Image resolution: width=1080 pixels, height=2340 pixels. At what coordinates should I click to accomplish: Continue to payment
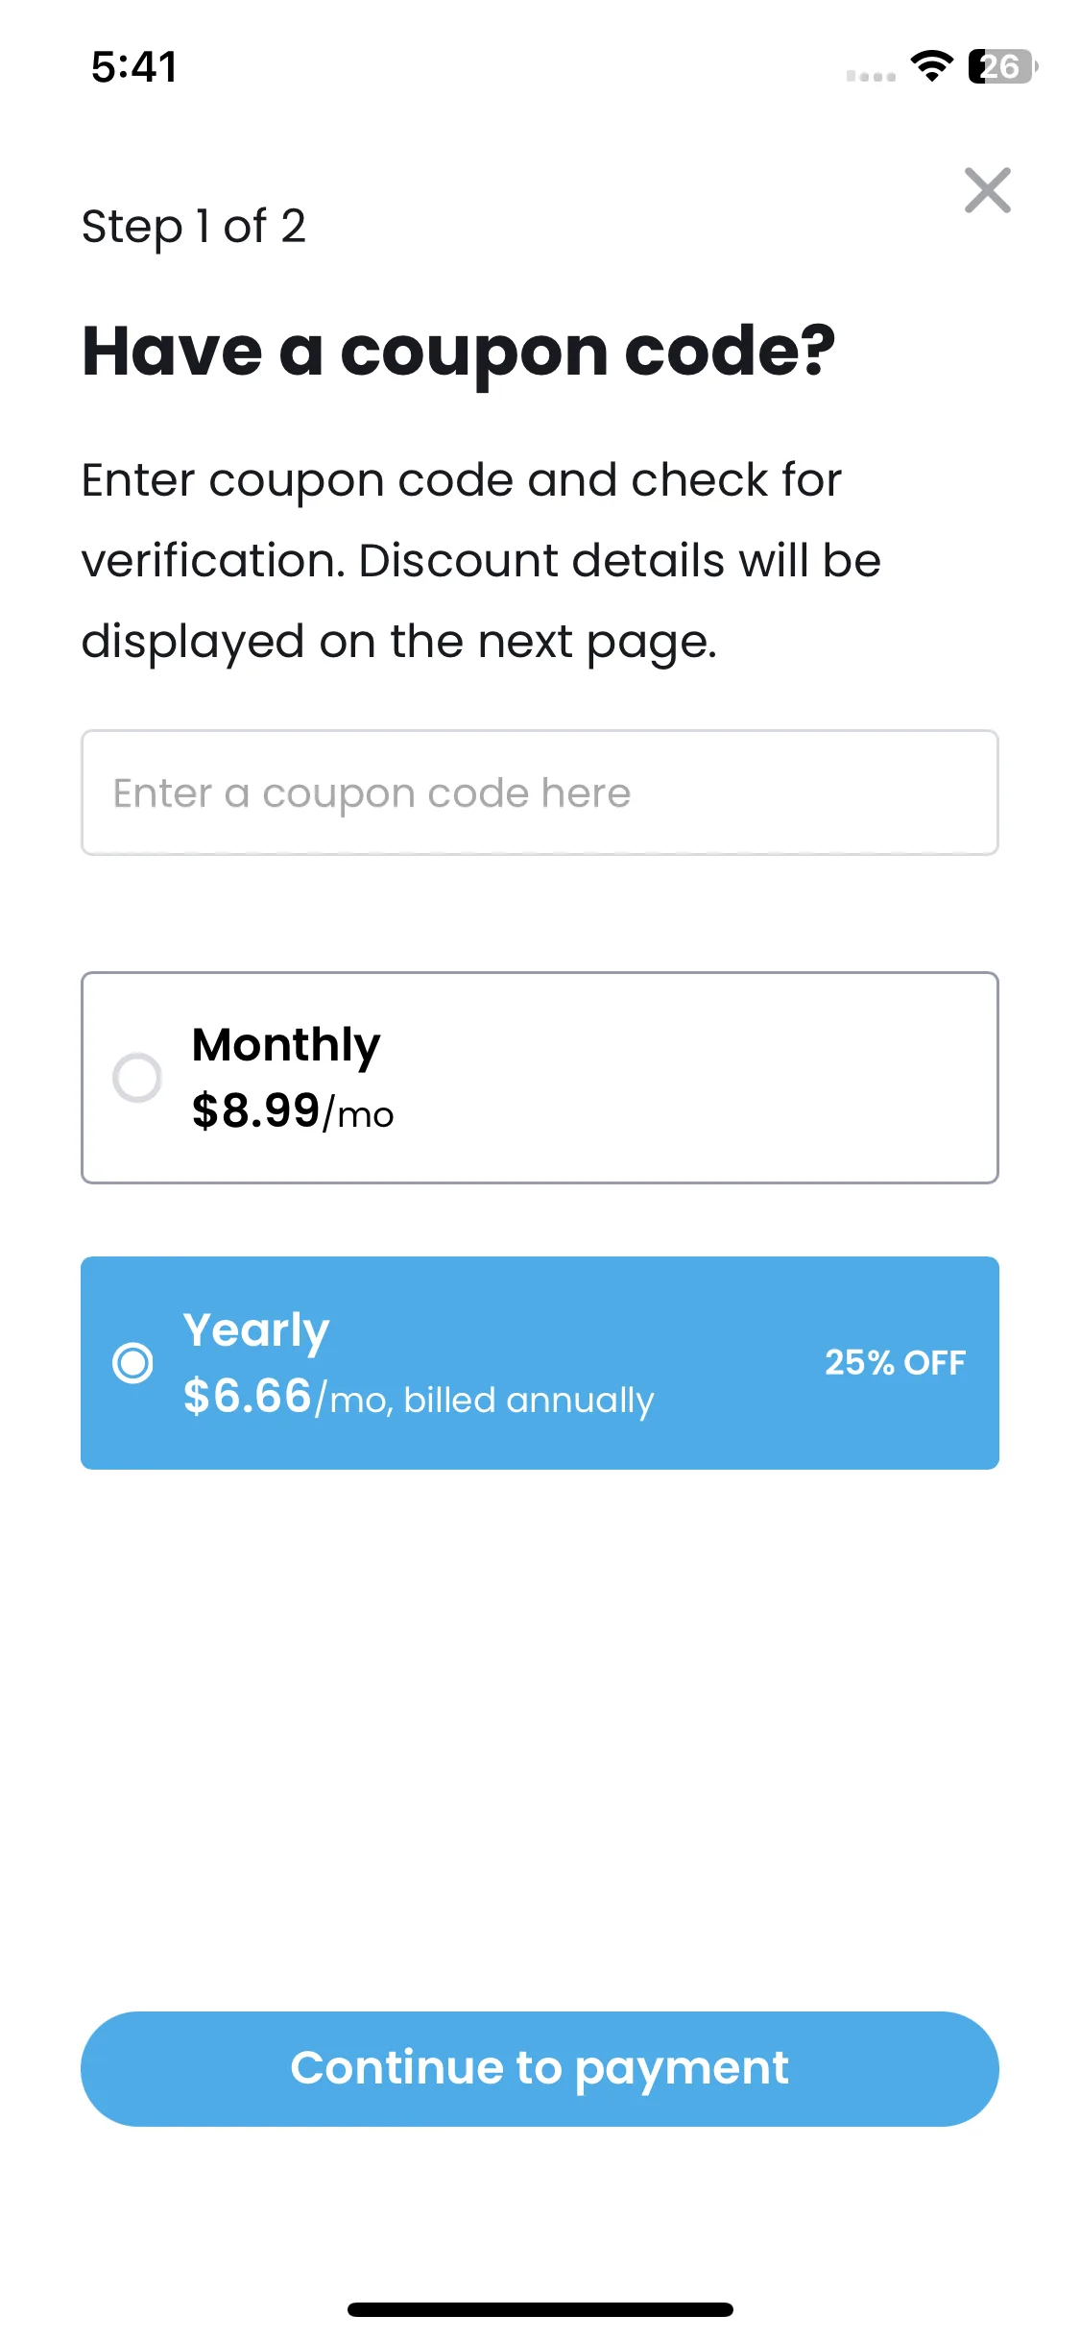540,2068
